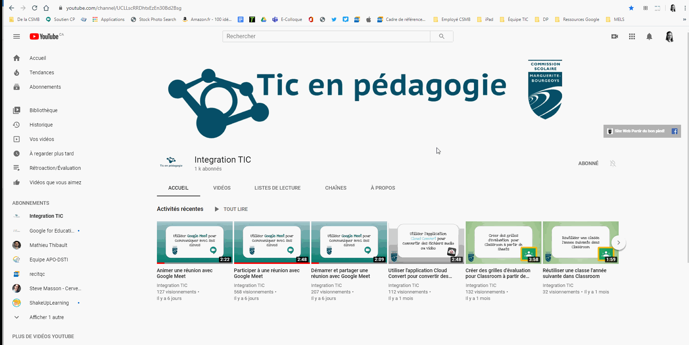Image resolution: width=689 pixels, height=345 pixels.
Task: Open the Twitter bookmark icon
Action: pyautogui.click(x=334, y=19)
